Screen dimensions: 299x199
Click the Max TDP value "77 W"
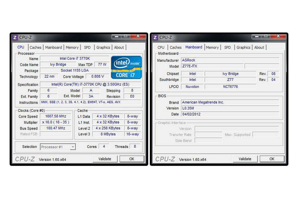(102, 64)
